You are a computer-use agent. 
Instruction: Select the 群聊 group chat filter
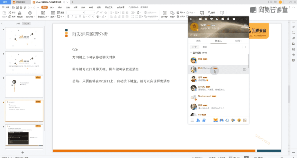click(x=205, y=47)
